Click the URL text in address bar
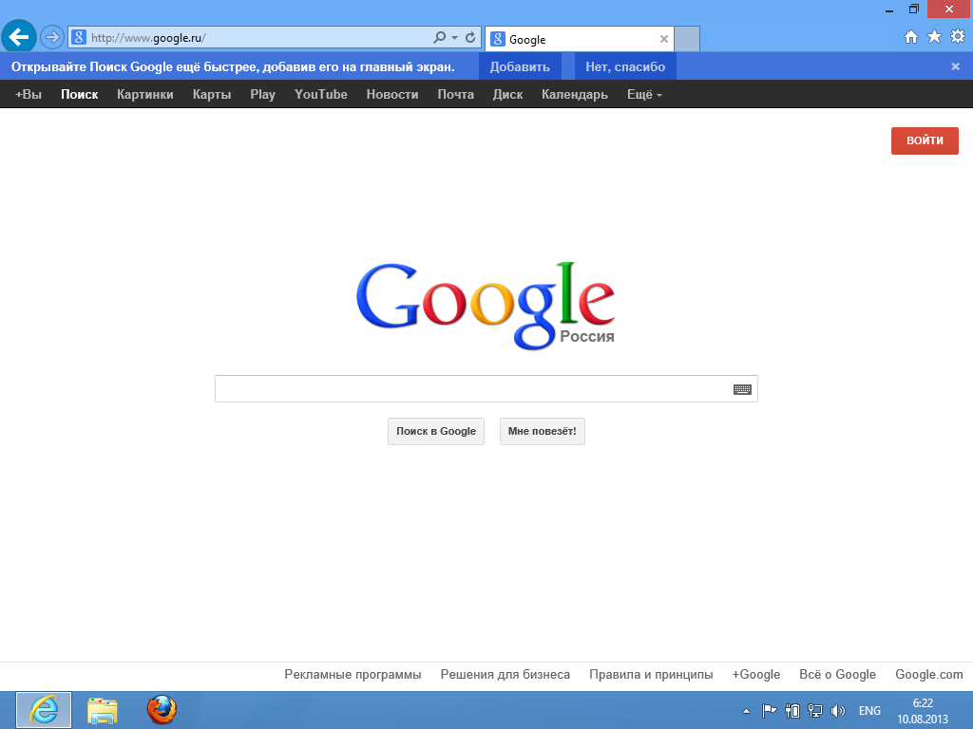Screen dimensions: 973x729 (x=148, y=38)
